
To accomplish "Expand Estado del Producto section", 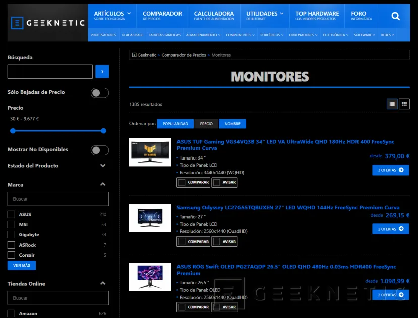I will (103, 166).
